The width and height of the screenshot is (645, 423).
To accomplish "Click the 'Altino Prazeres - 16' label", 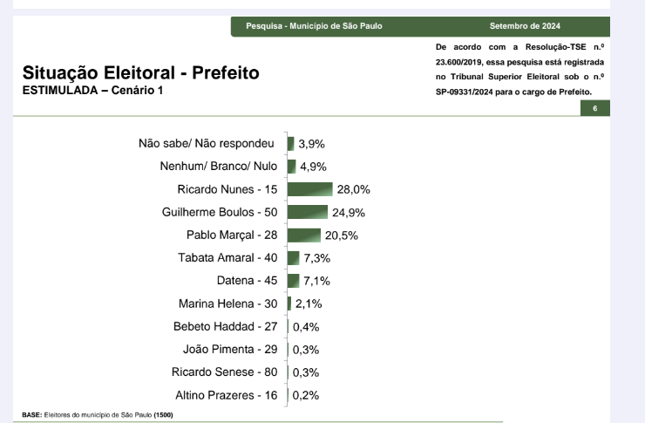I will coord(227,395).
